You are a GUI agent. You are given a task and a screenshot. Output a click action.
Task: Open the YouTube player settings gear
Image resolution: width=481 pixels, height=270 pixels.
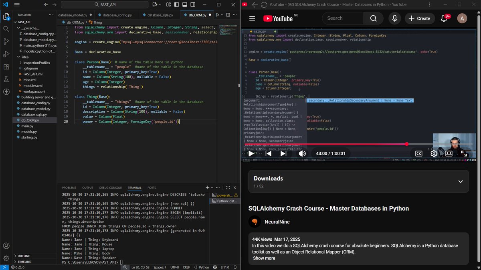click(x=433, y=153)
